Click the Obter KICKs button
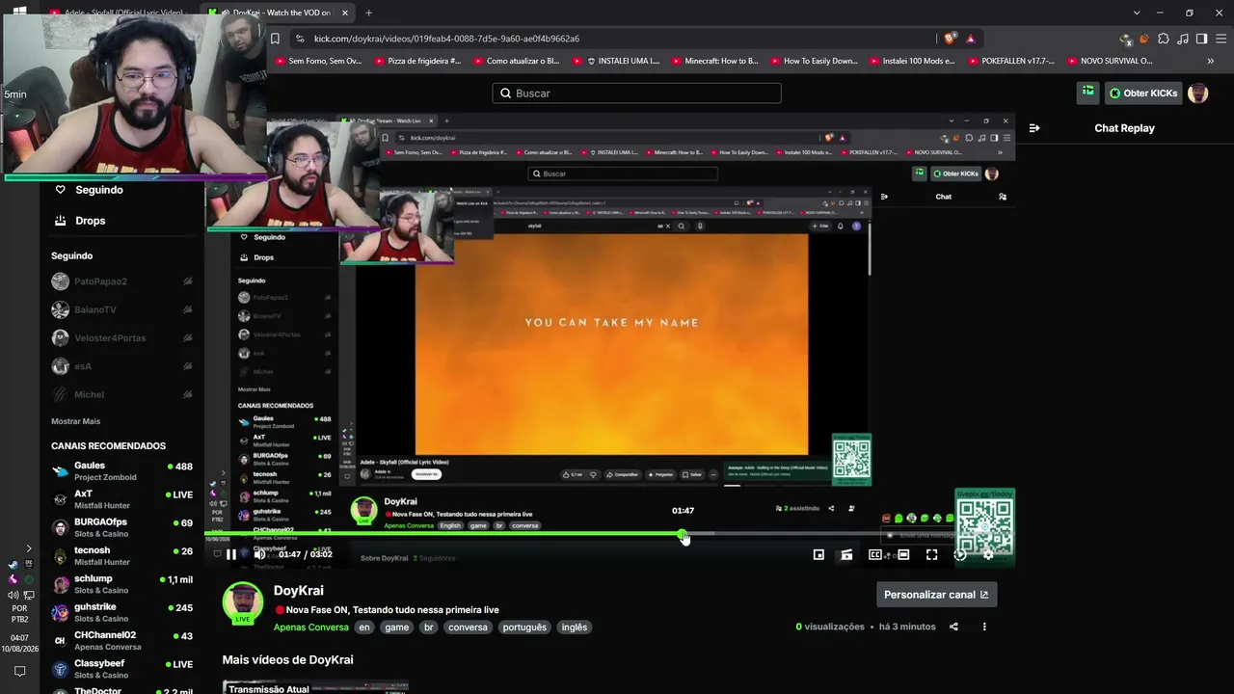Screen dimensions: 1234x694 [1143, 93]
